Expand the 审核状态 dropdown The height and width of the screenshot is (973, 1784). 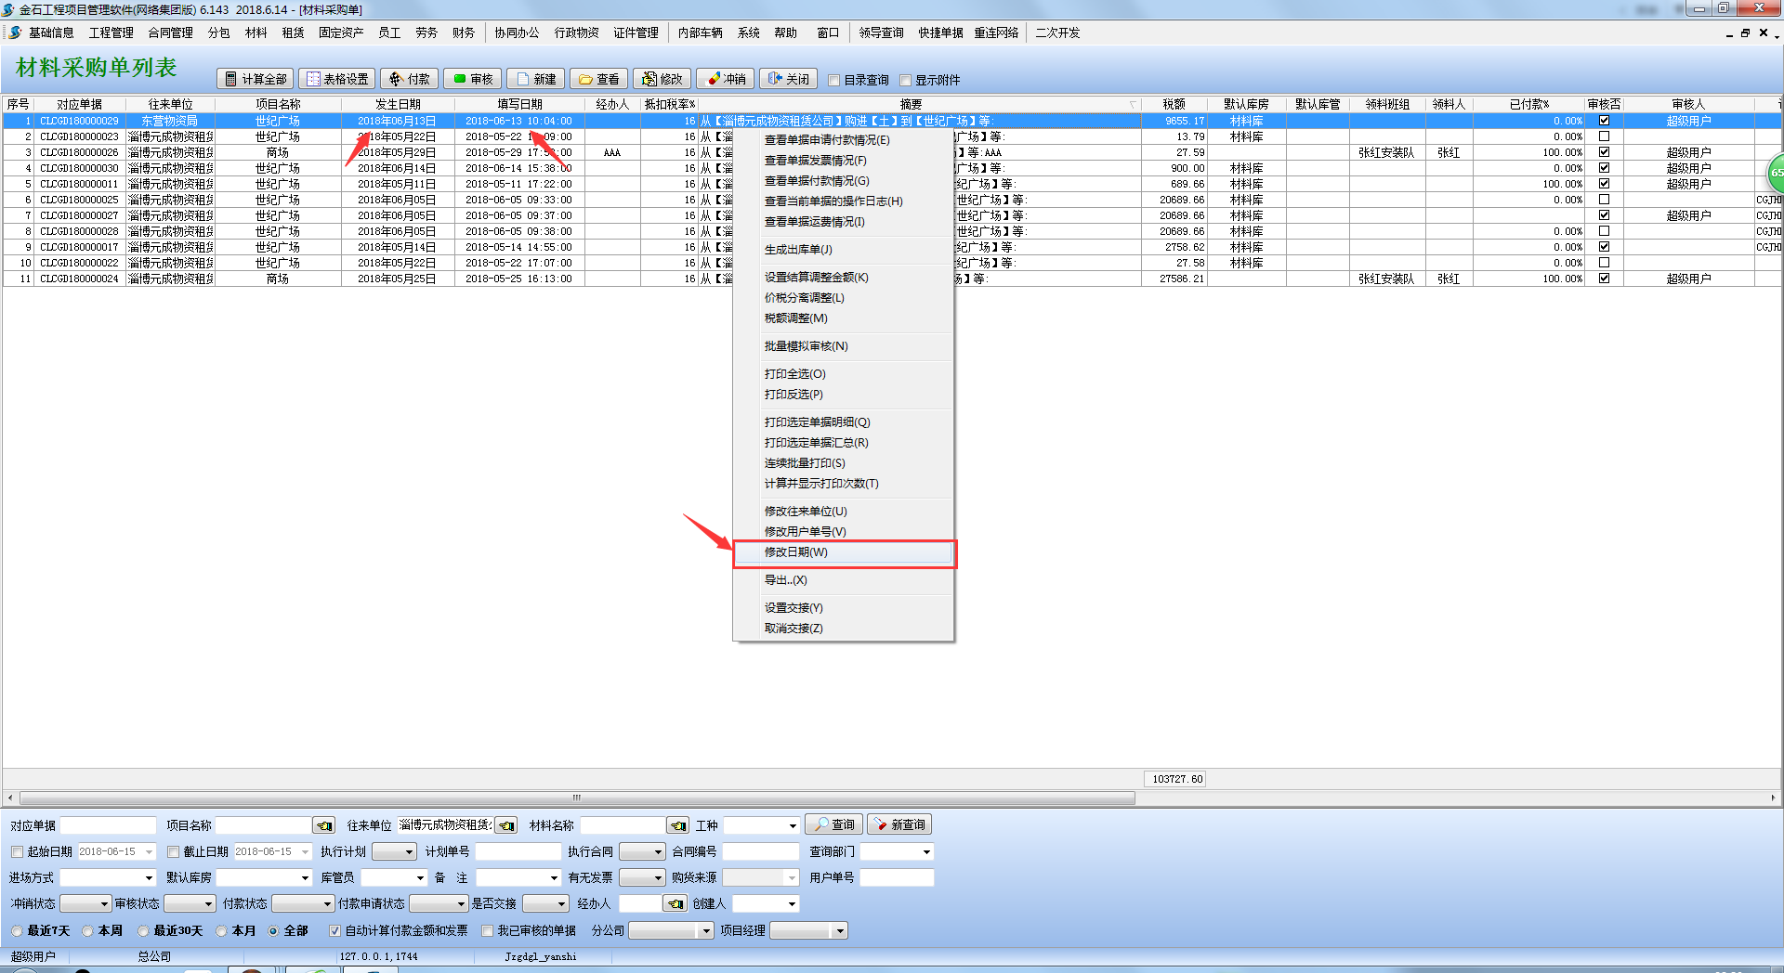pyautogui.click(x=208, y=903)
